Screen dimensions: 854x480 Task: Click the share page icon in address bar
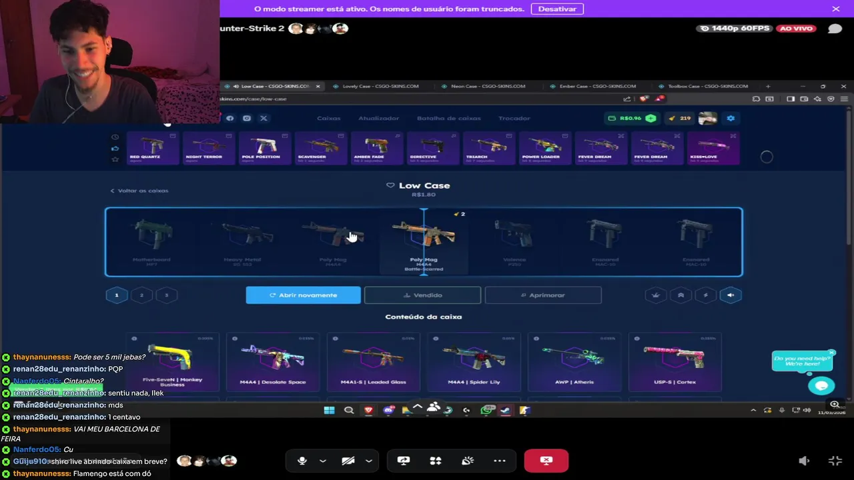[626, 99]
